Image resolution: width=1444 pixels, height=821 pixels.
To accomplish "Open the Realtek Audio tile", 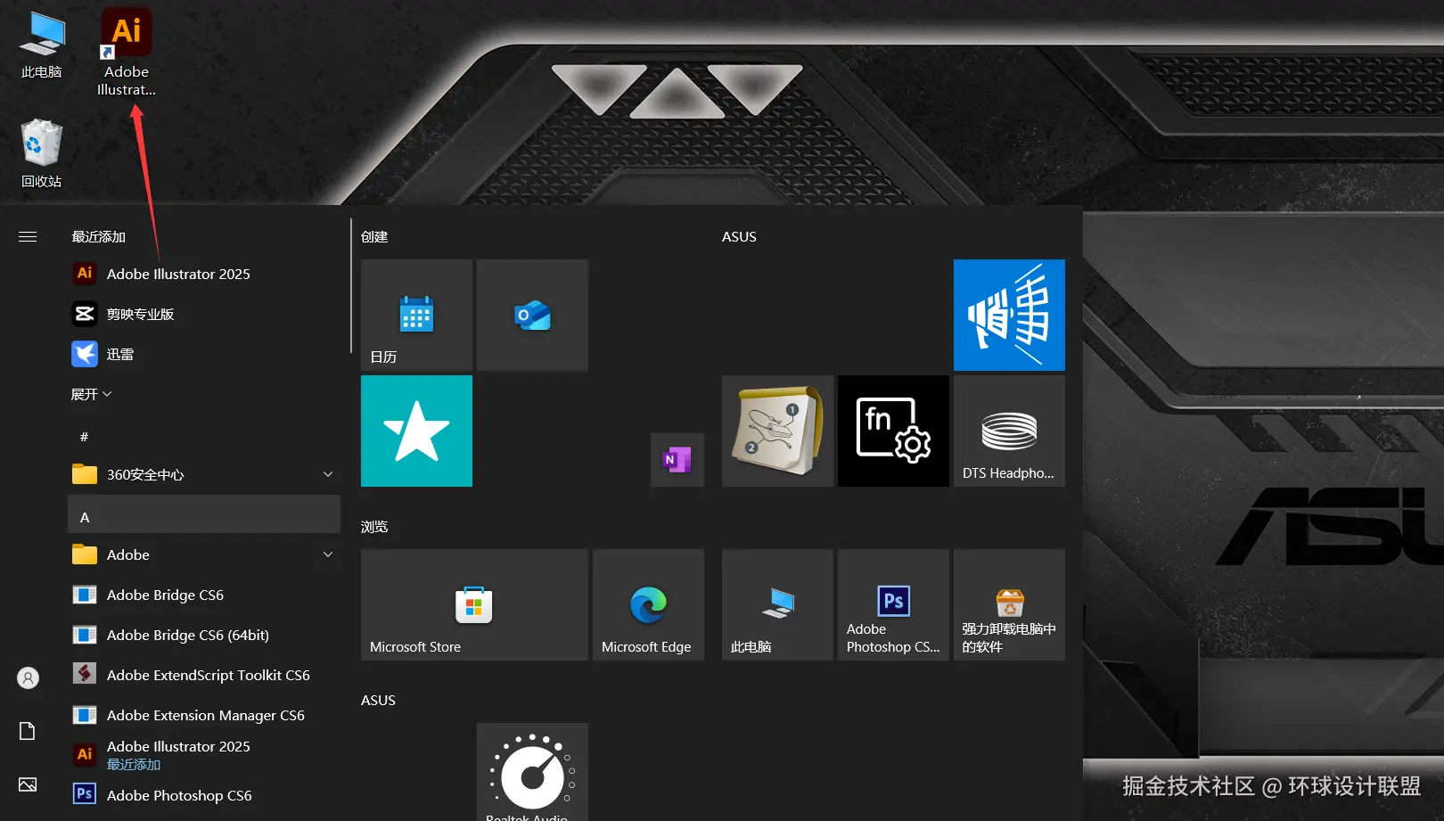I will click(532, 772).
